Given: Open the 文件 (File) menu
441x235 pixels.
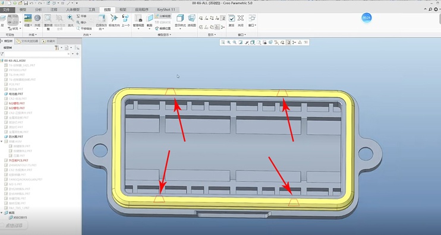Looking at the screenshot, I should 7,9.
